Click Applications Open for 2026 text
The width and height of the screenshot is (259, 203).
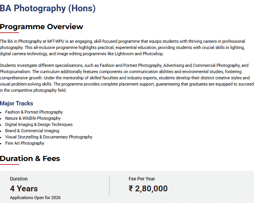pyautogui.click(x=35, y=198)
